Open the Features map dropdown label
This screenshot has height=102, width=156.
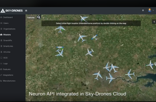(x=31, y=18)
